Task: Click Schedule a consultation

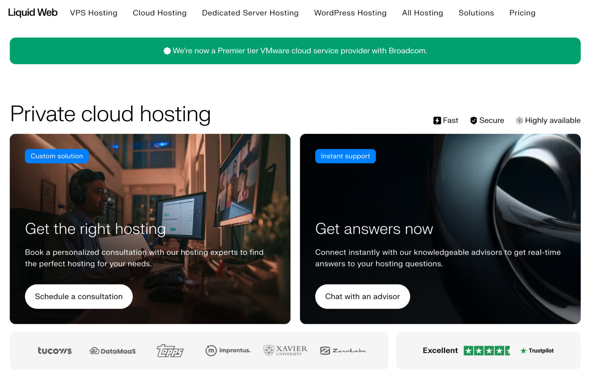Action: 79,296
